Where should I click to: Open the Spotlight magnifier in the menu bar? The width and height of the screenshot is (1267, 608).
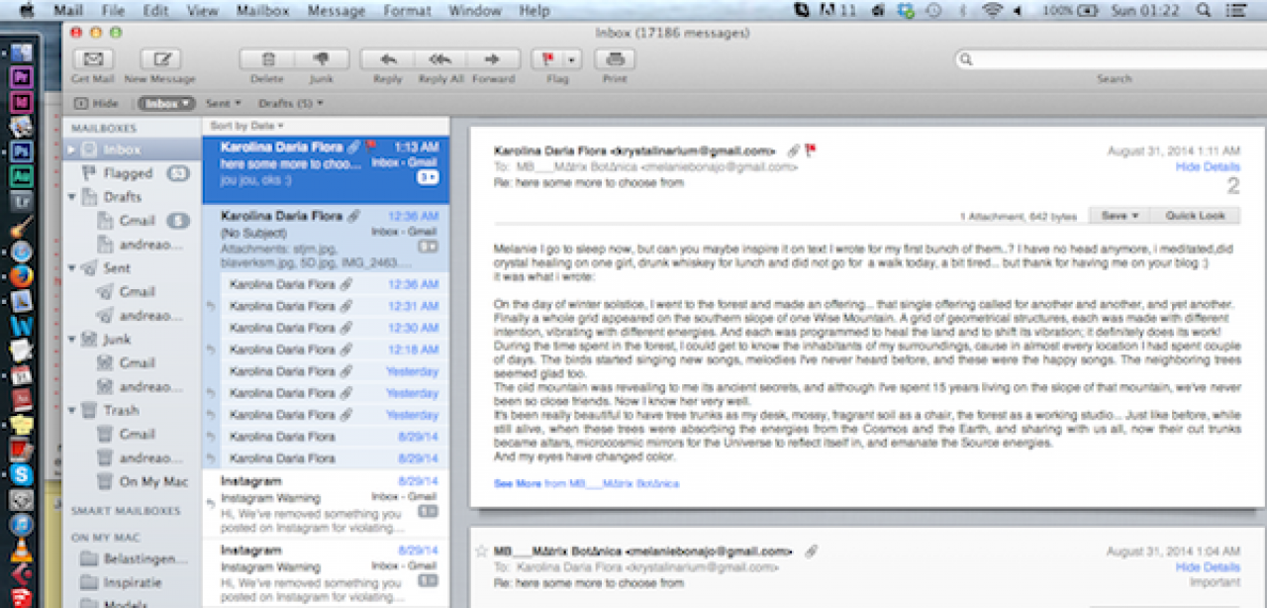coord(1204,11)
